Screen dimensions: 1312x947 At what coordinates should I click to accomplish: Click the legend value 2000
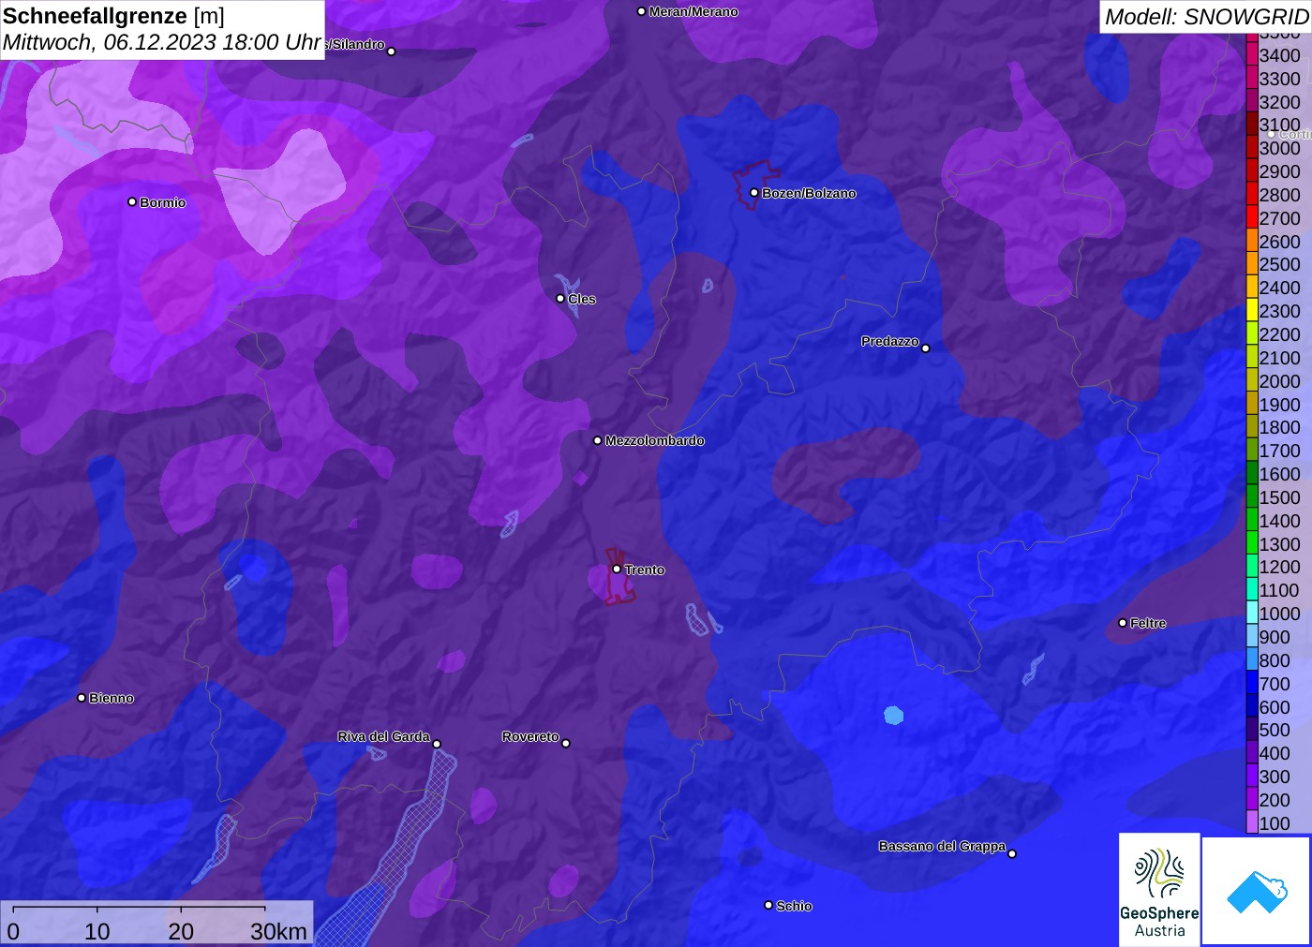1280,381
